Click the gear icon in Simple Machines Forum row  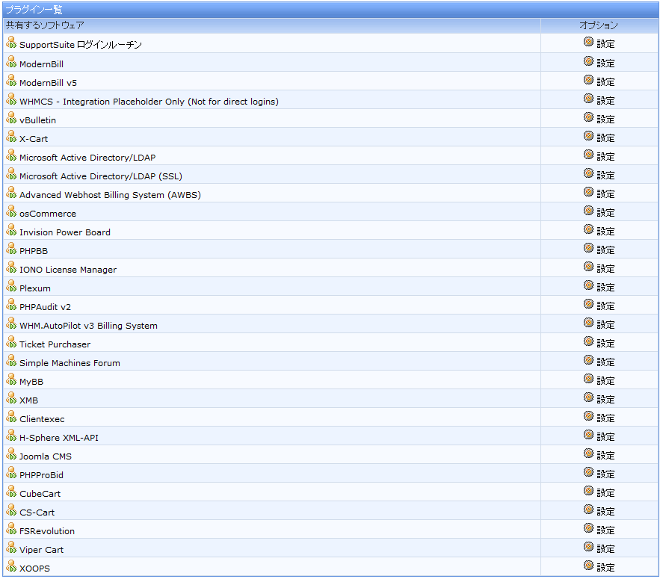(x=588, y=360)
